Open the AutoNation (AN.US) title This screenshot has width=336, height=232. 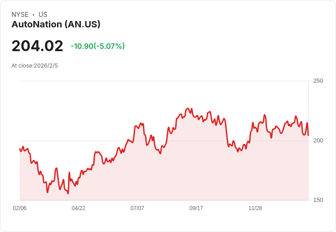(56, 24)
